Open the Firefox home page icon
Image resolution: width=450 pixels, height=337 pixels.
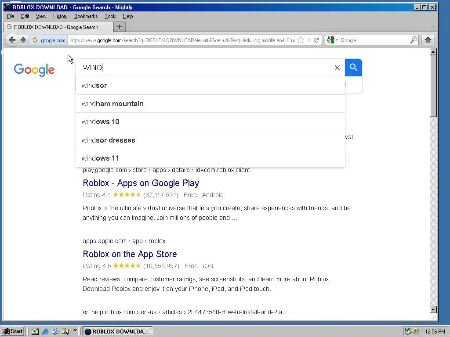[428, 40]
